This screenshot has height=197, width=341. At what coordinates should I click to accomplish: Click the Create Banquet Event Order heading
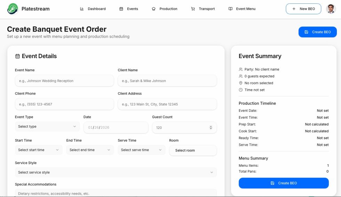coord(57,29)
